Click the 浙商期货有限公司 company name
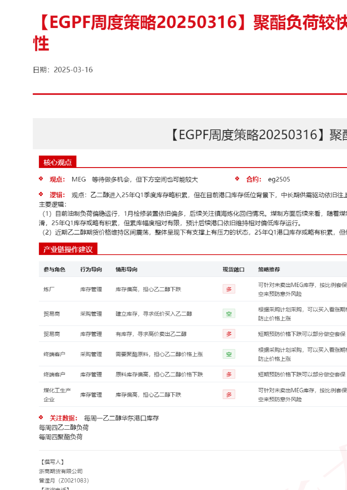Viewport: 347px width, 490px height. [61, 471]
